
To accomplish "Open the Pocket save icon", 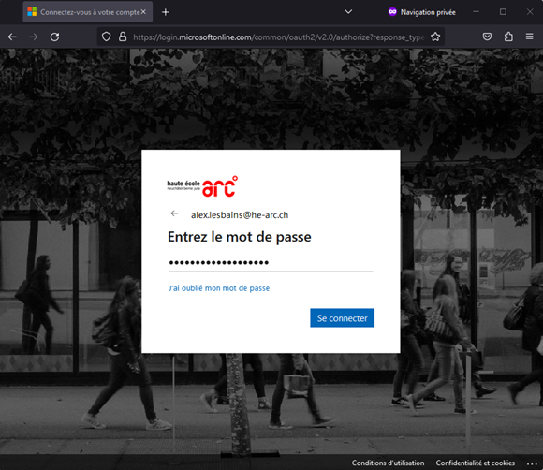I will click(x=487, y=37).
